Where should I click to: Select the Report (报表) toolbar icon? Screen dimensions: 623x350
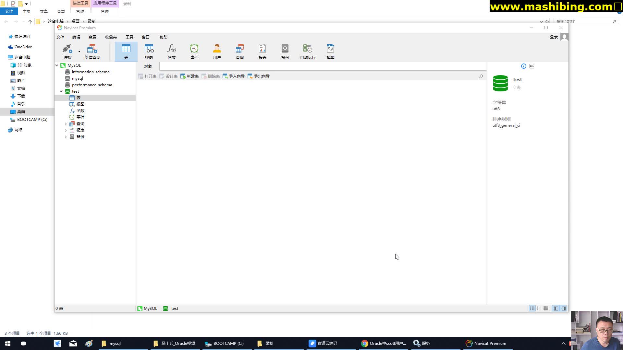coord(263,52)
